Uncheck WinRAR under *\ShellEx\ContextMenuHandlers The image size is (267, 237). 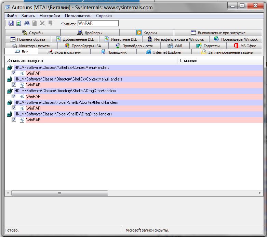pos(14,73)
